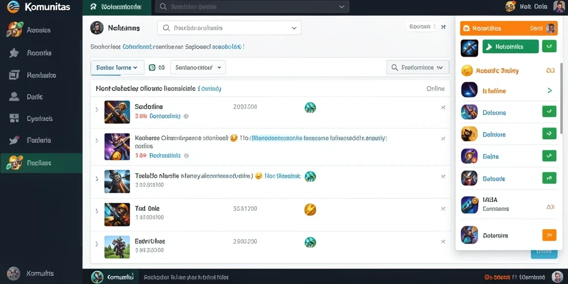Open the person icon beside Darik
This screenshot has width=568, height=284.
pos(14,97)
